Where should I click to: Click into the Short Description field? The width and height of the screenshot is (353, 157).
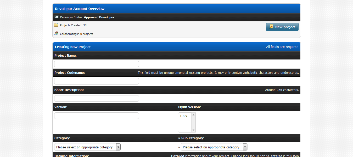pos(97,99)
